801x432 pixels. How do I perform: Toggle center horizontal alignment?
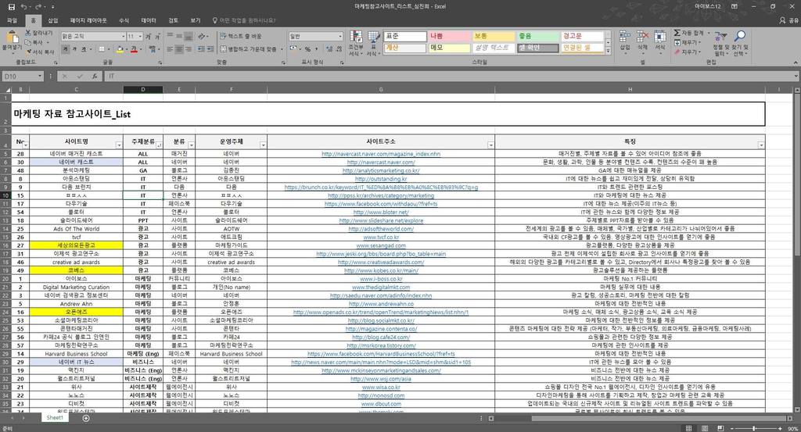[179, 49]
